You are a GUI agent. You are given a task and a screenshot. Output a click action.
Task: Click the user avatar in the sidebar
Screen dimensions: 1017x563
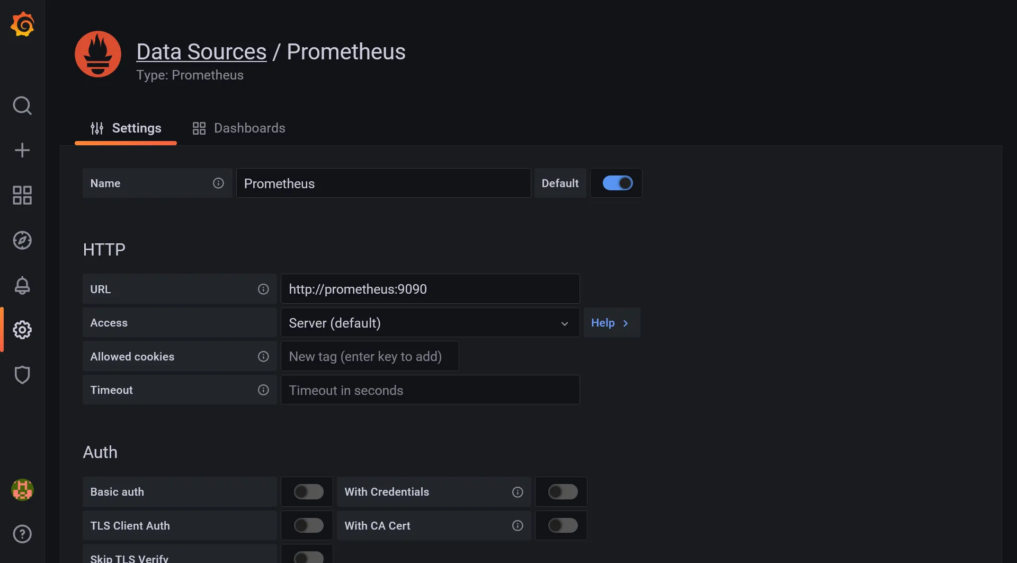[22, 490]
